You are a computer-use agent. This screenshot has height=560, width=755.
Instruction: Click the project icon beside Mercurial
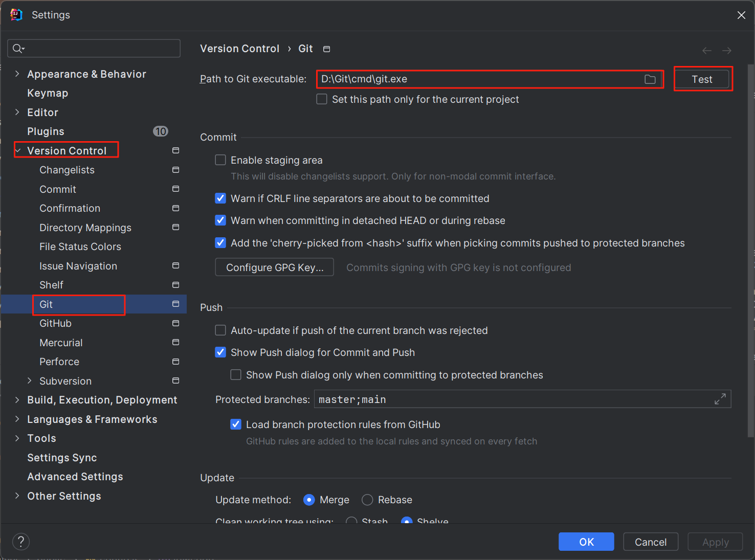(x=176, y=342)
